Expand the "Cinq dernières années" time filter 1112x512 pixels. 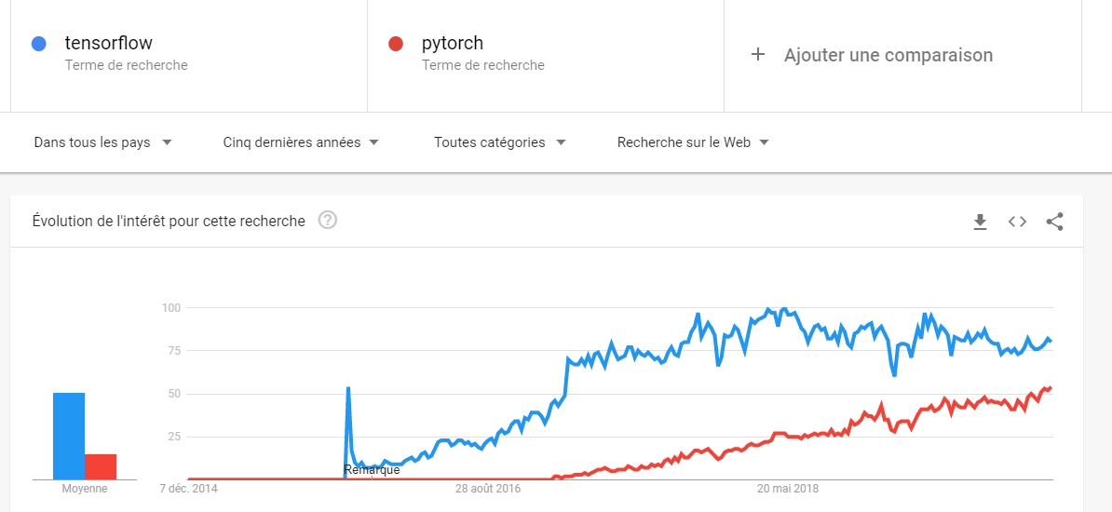301,142
